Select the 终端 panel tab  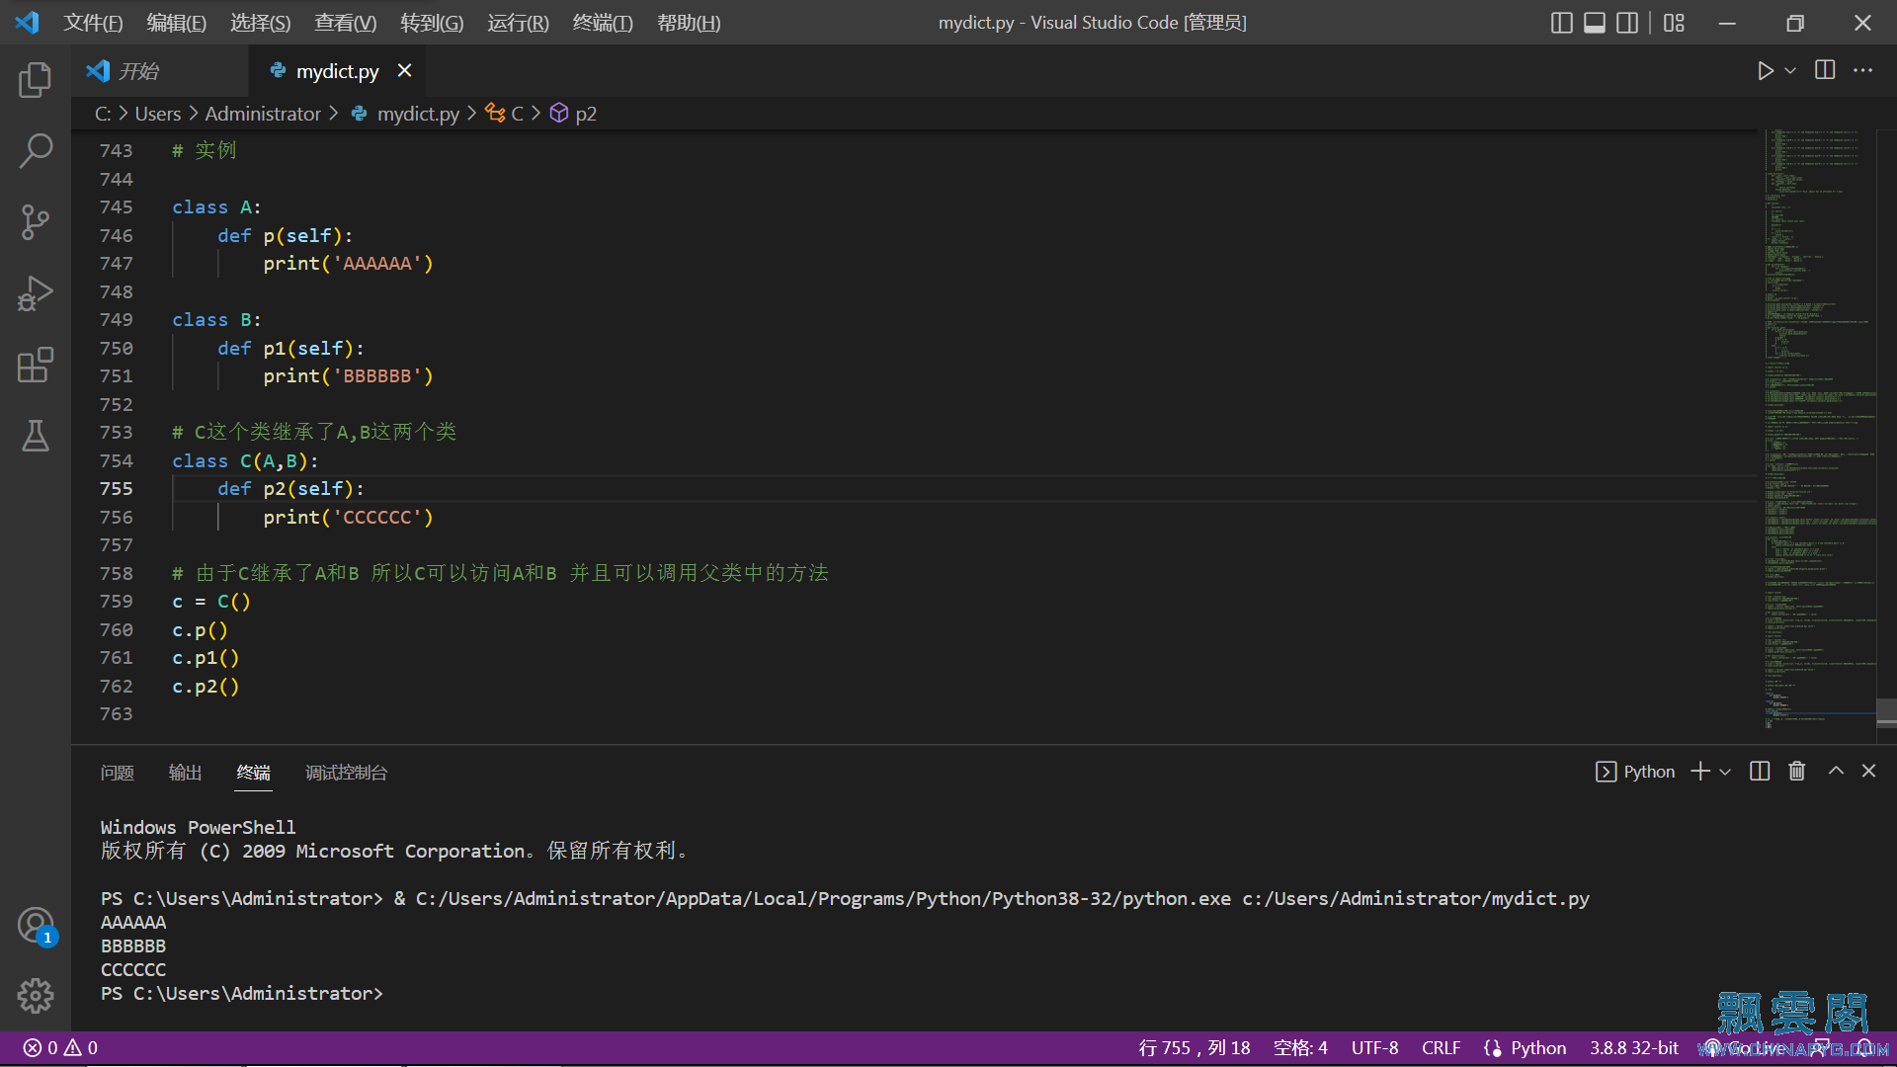click(x=253, y=773)
